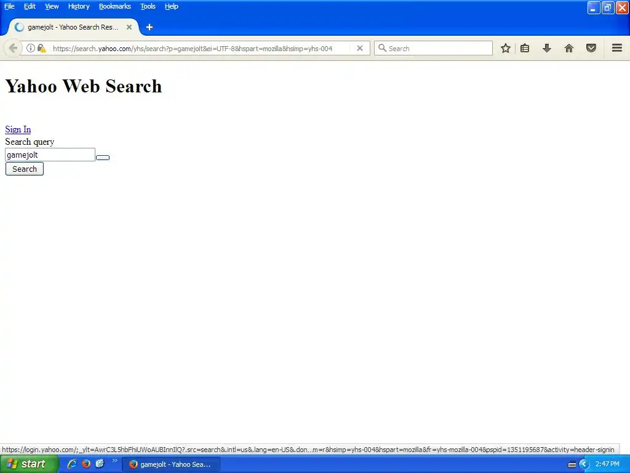Click the Search query label

(x=30, y=142)
